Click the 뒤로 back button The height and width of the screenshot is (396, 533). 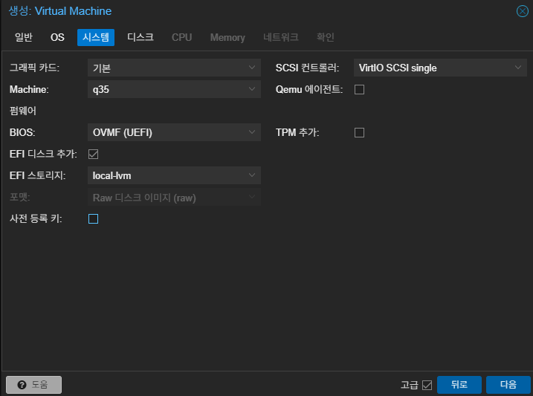coord(459,385)
